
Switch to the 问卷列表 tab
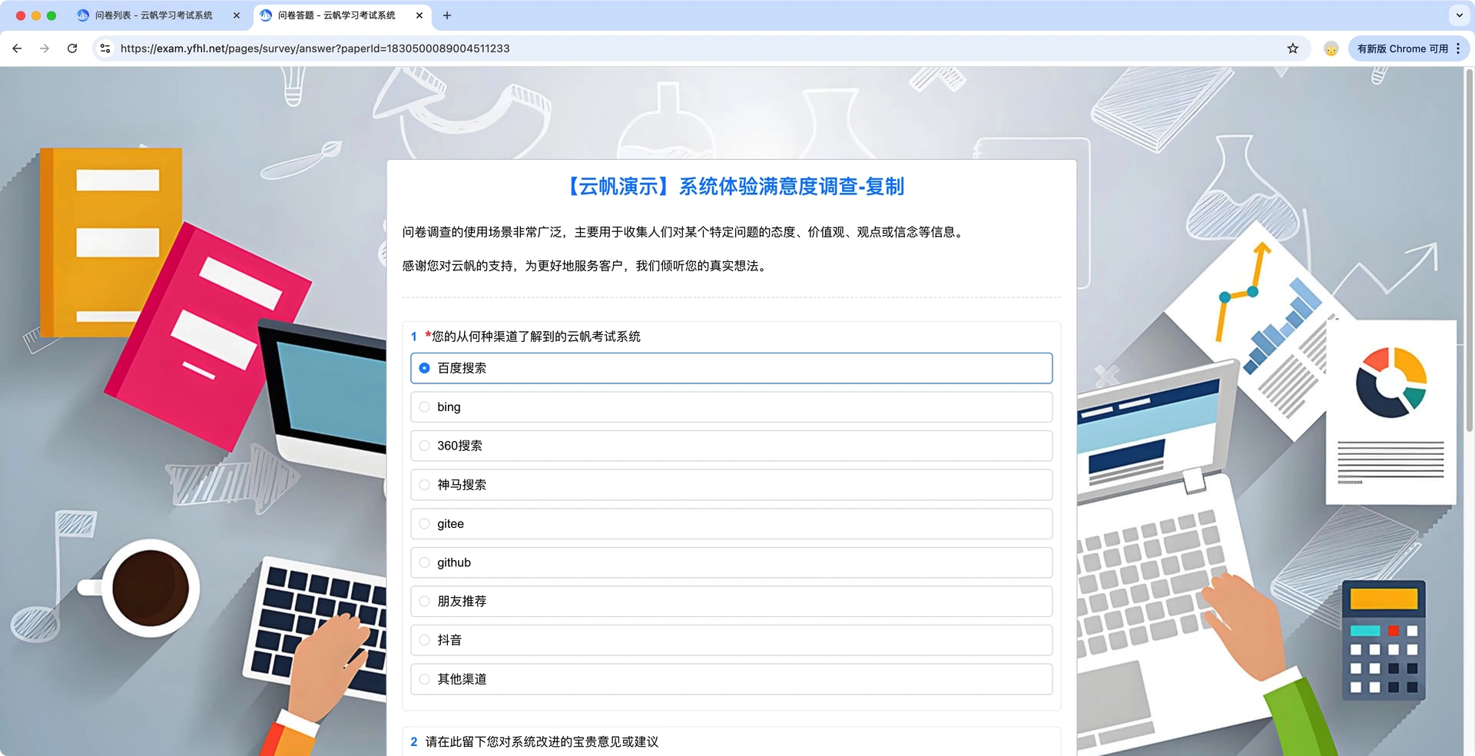(x=159, y=15)
